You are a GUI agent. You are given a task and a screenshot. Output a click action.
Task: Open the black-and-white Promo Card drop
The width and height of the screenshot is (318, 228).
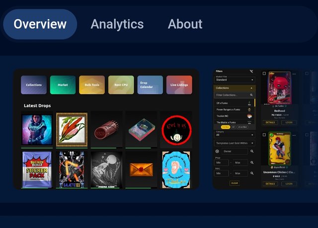tap(106, 169)
